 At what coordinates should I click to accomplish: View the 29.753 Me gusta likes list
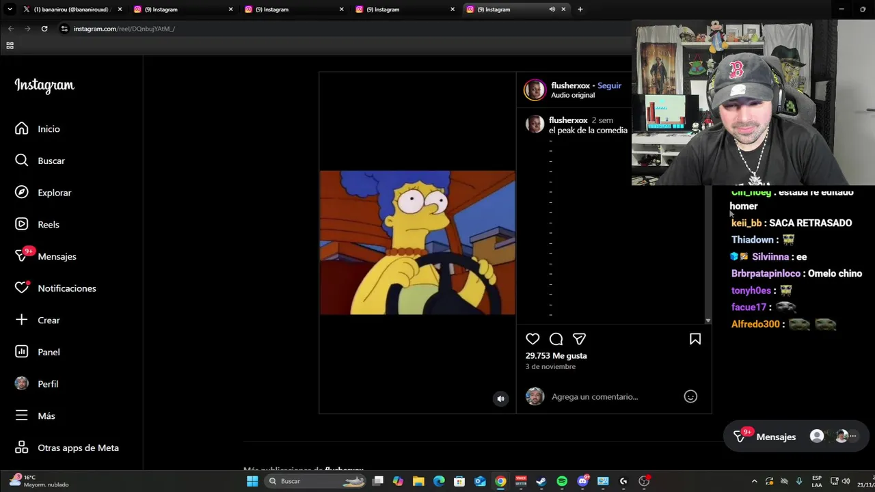556,355
